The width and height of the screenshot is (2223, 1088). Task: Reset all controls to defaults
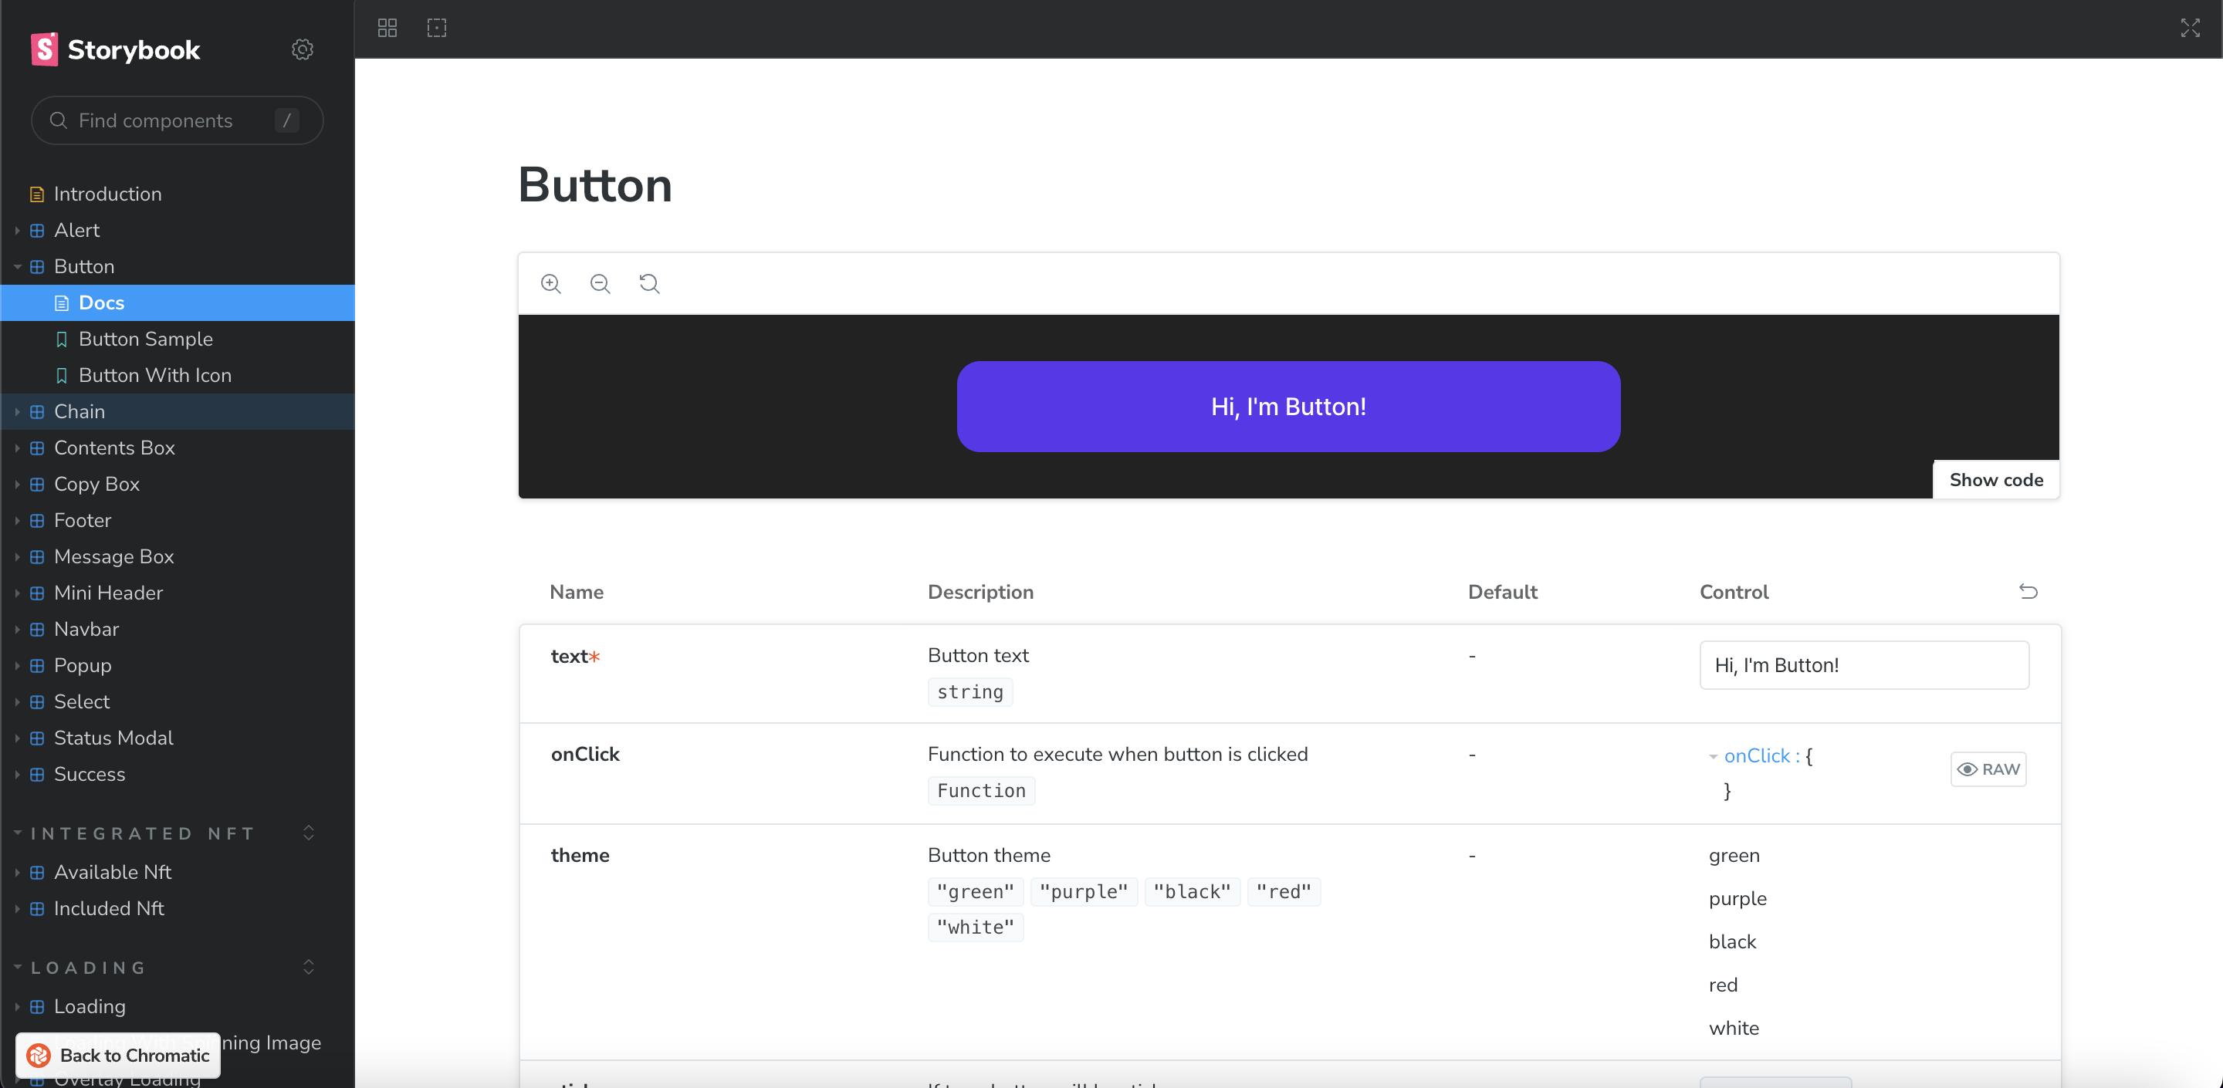[x=2028, y=591]
